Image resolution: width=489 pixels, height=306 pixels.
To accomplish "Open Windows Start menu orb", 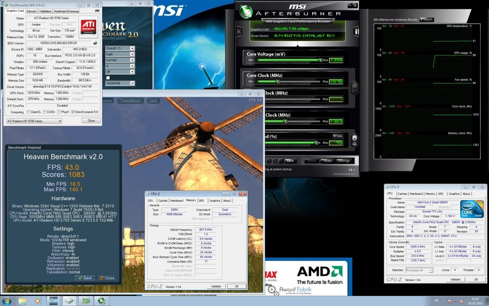I will point(6,301).
